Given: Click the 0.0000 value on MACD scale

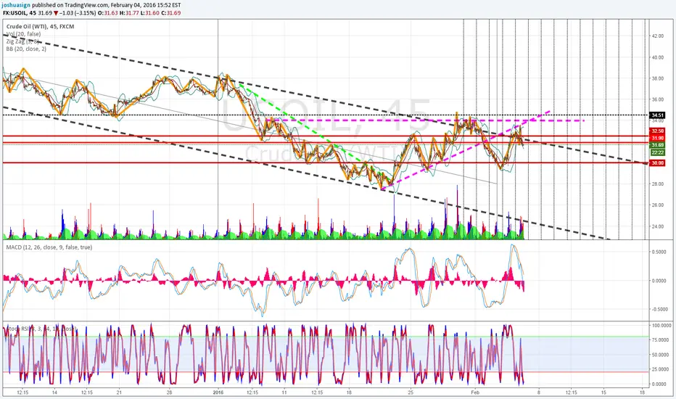Looking at the screenshot, I should [659, 280].
